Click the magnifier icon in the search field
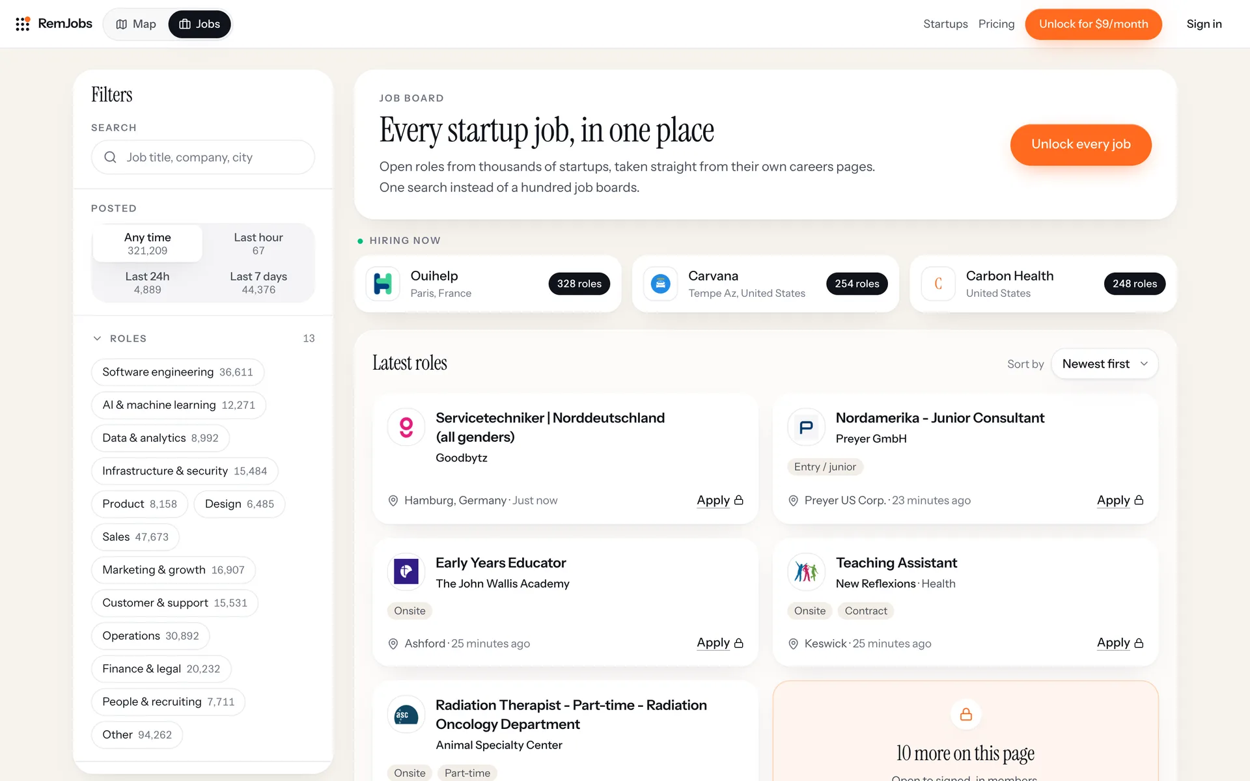Viewport: 1250px width, 781px height. click(111, 158)
